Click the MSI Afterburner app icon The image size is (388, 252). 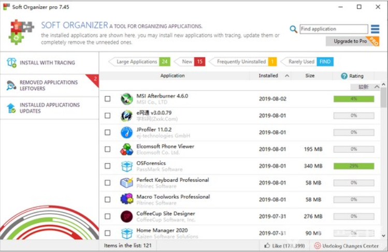point(127,99)
